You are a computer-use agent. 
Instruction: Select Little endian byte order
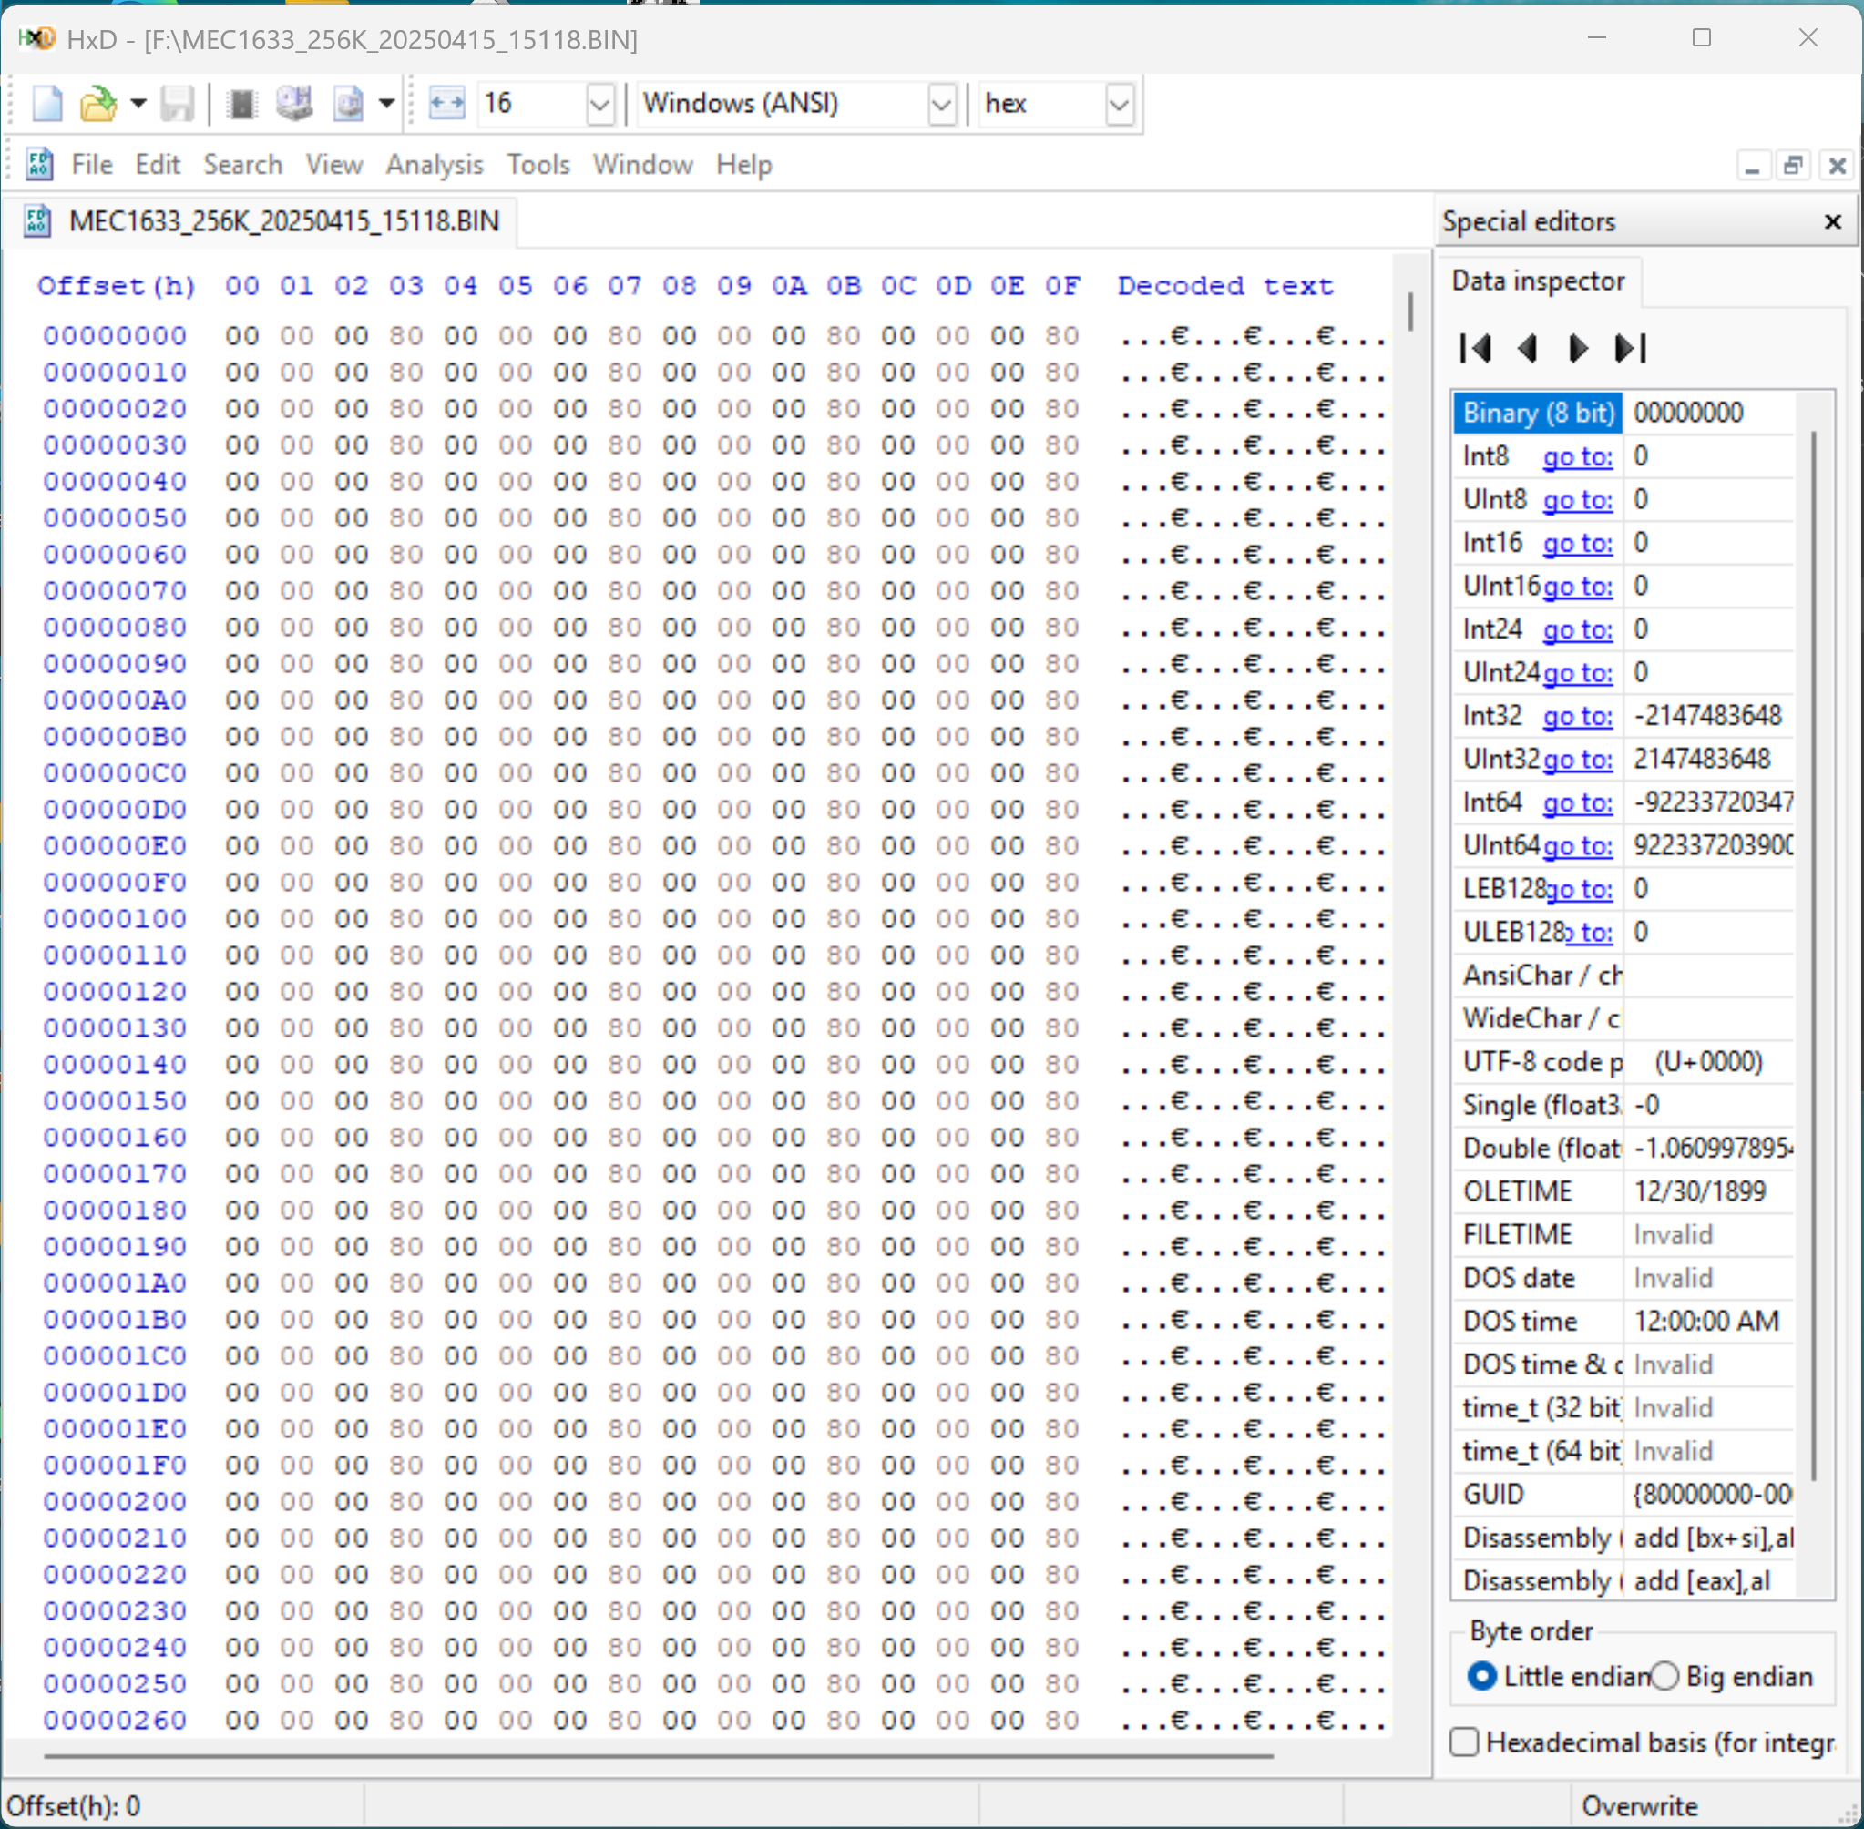tap(1482, 1676)
